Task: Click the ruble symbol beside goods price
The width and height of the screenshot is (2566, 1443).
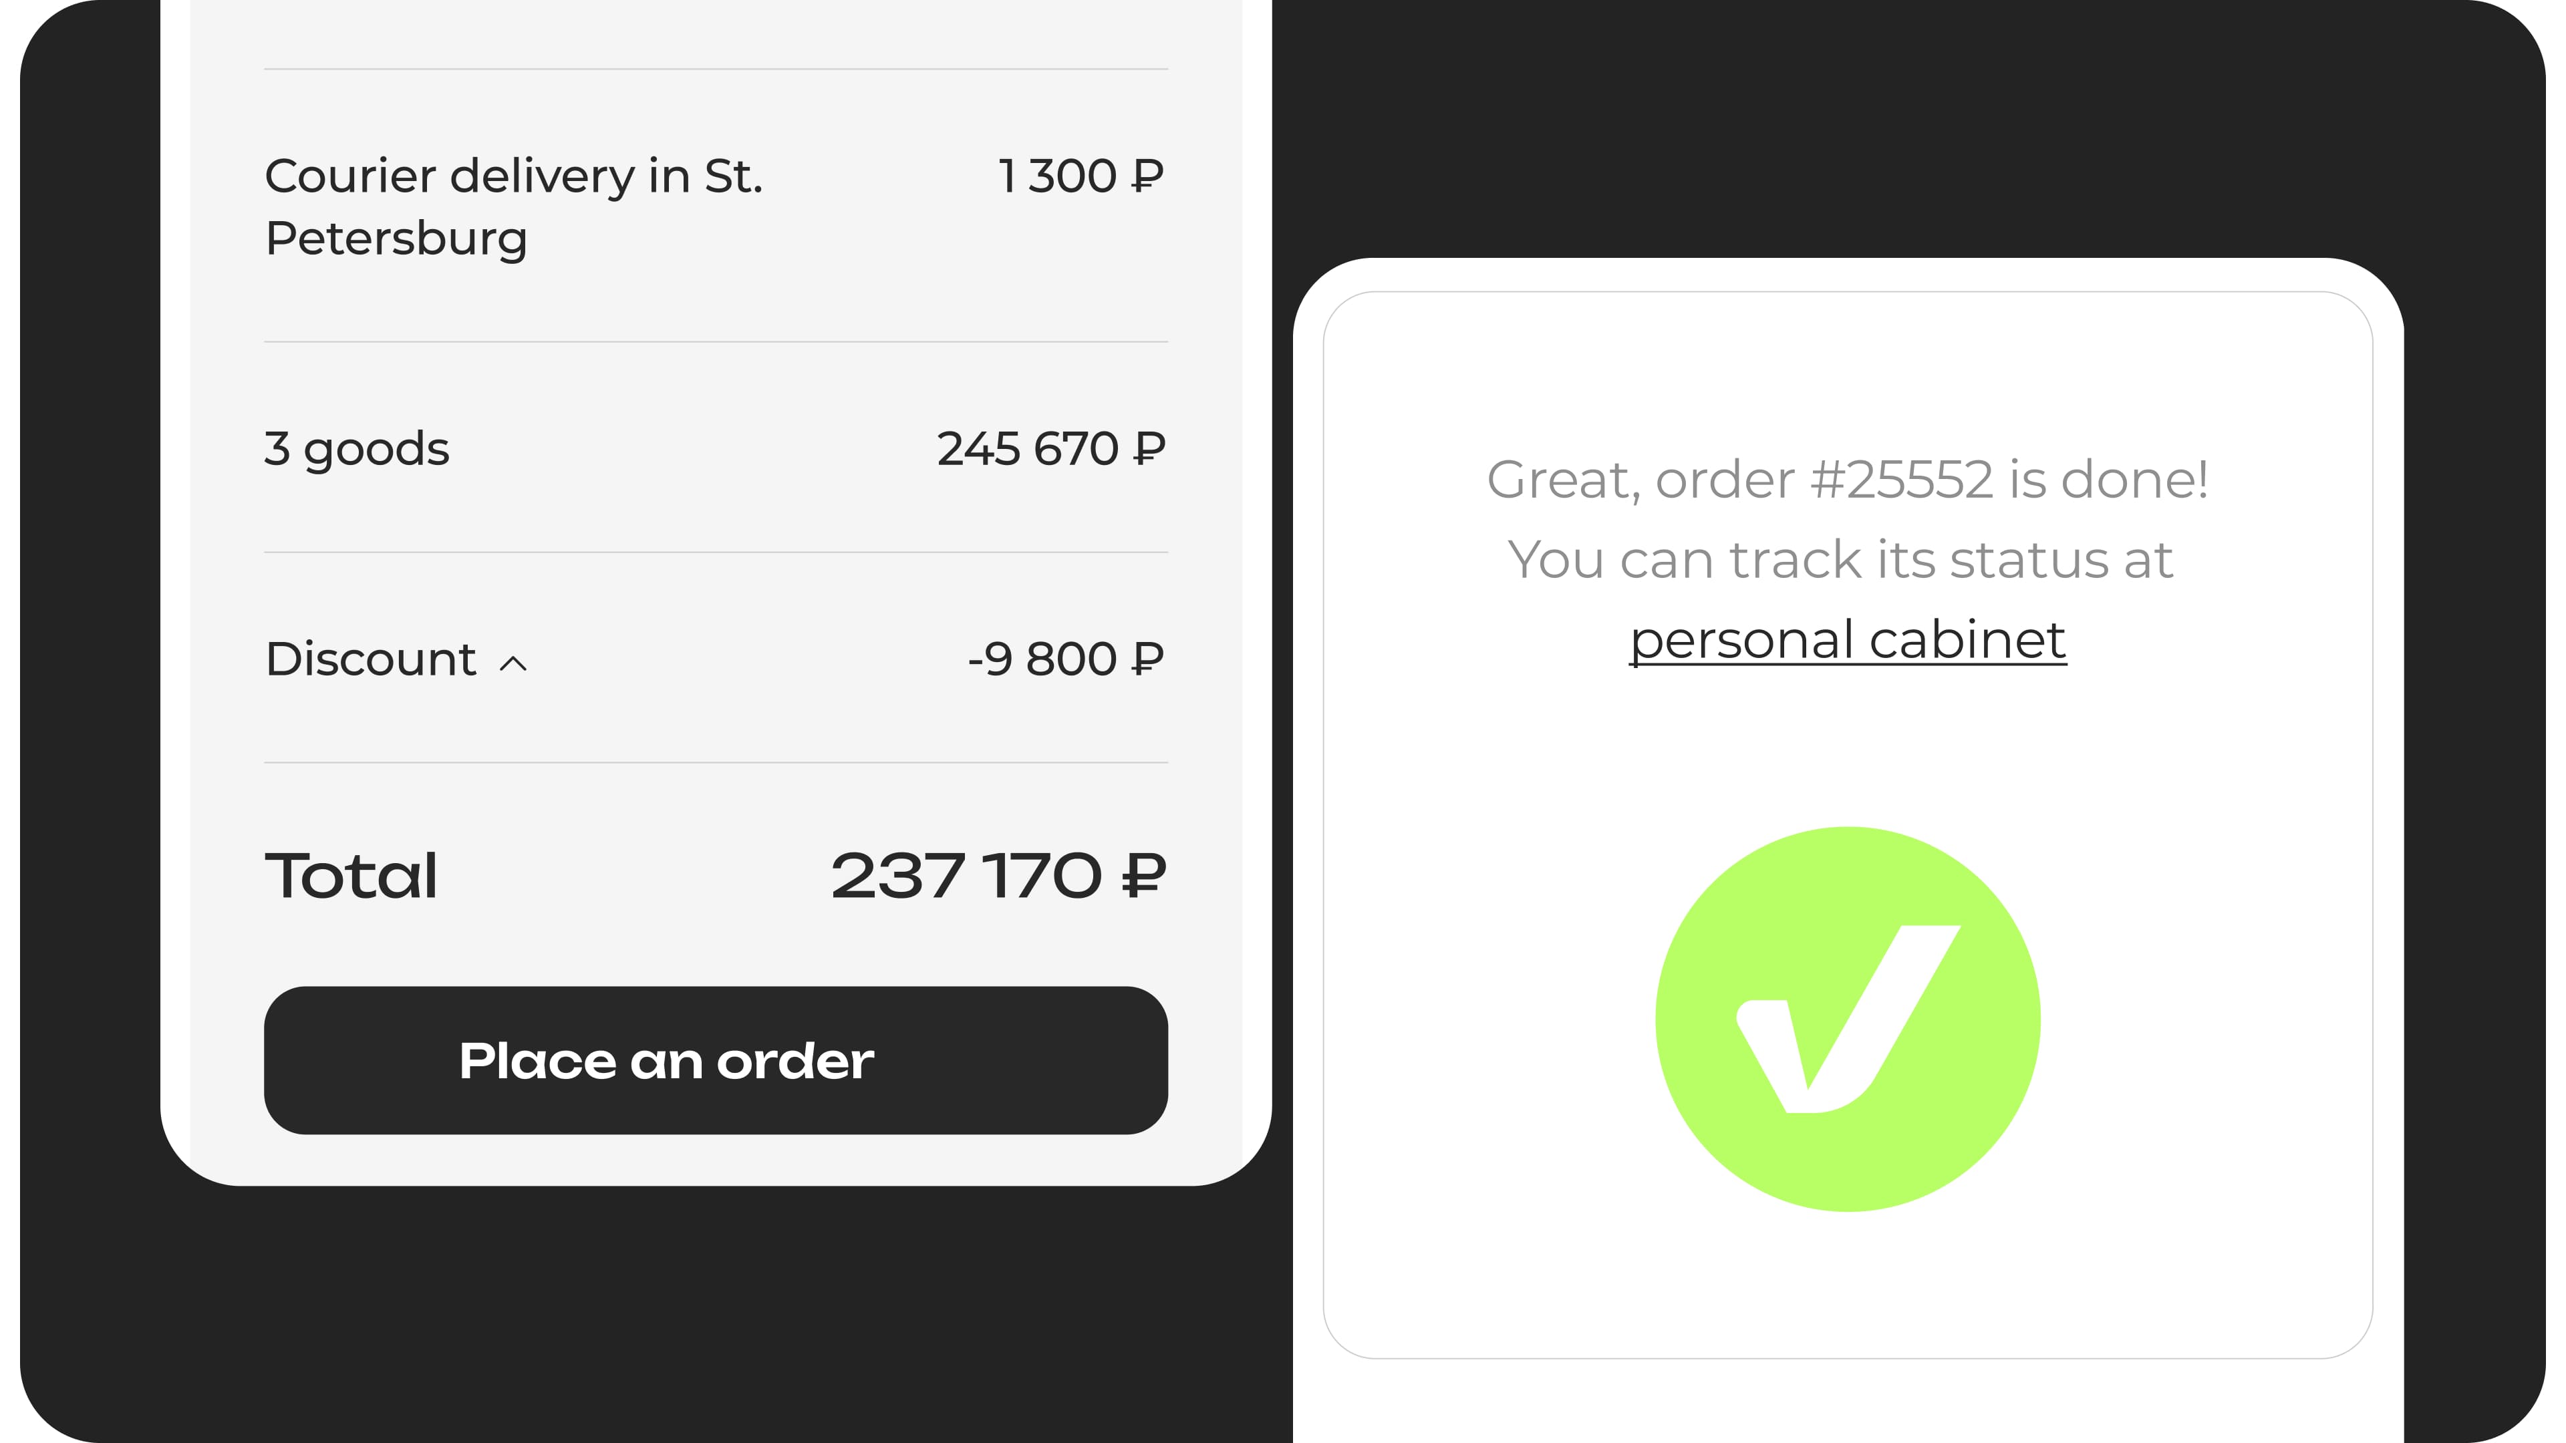Action: pyautogui.click(x=1149, y=449)
